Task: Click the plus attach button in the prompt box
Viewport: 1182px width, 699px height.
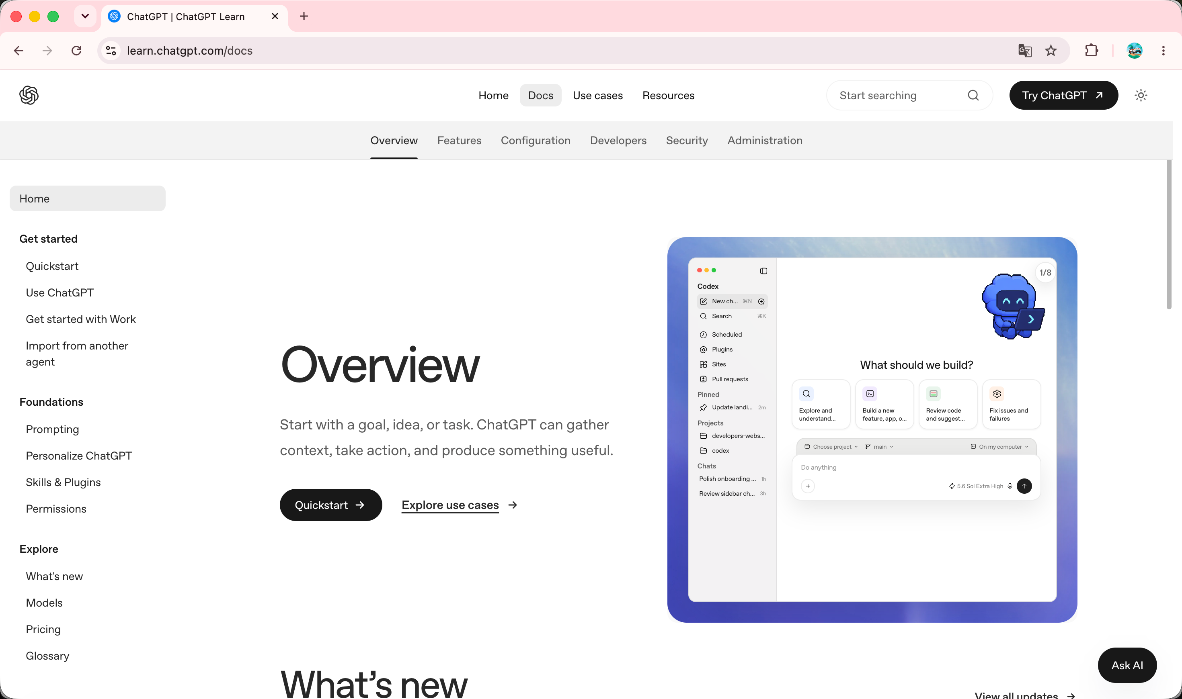Action: (808, 486)
